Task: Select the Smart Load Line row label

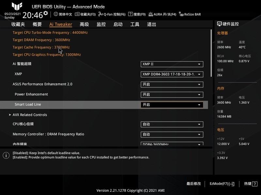Action: (x=28, y=104)
